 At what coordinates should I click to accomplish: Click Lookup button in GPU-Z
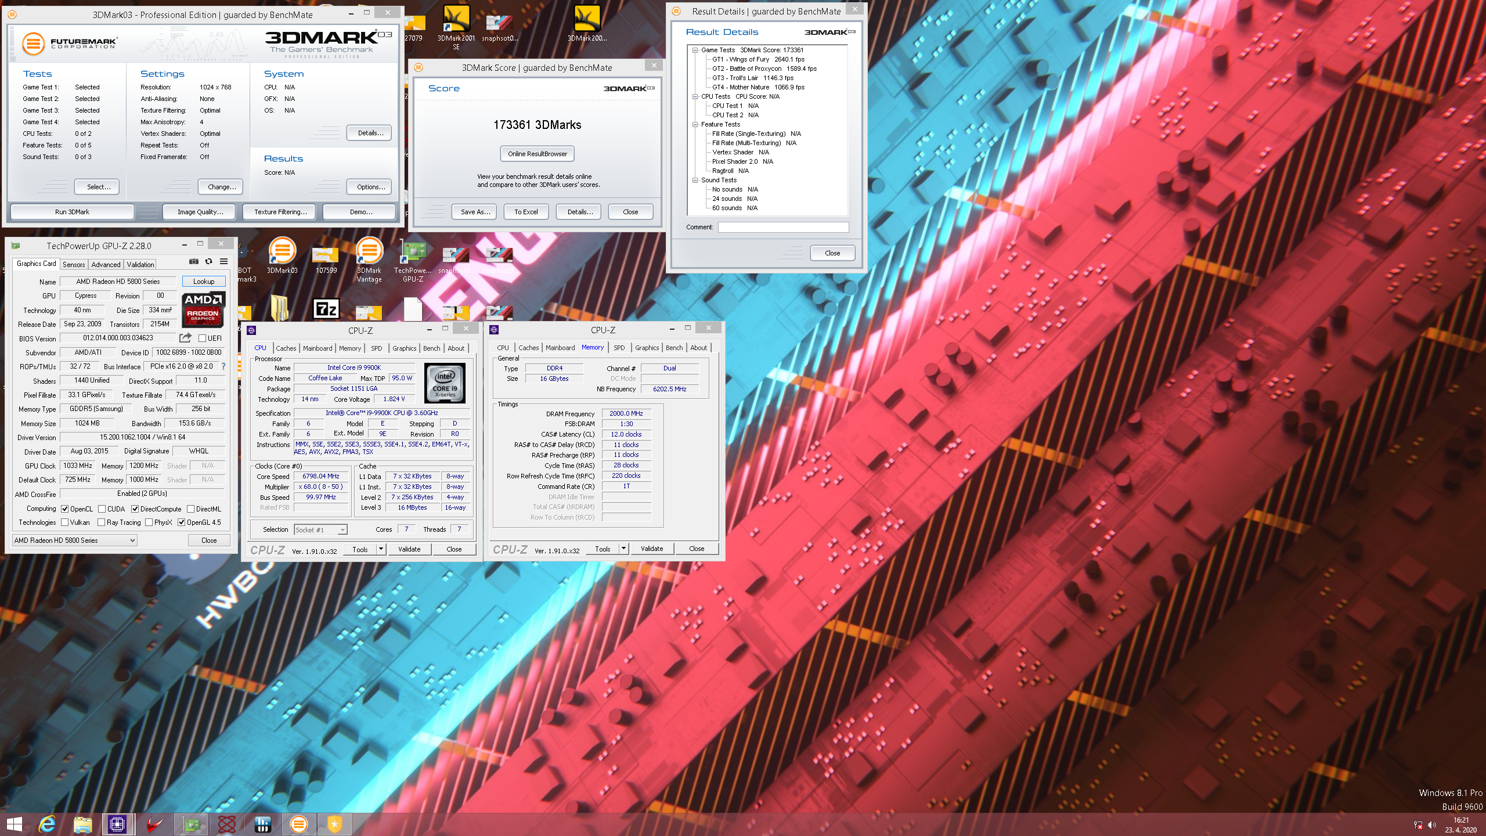click(x=203, y=282)
